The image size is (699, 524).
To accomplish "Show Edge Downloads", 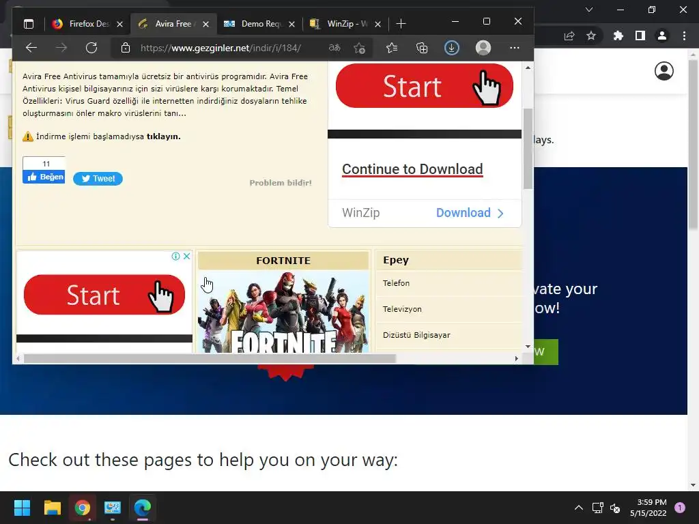I will [452, 48].
